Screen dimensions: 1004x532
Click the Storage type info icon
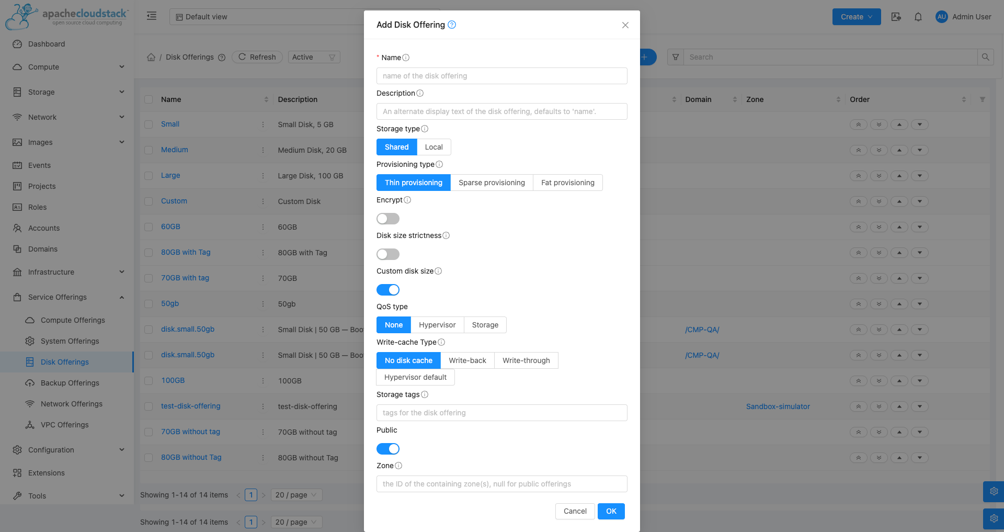tap(425, 129)
